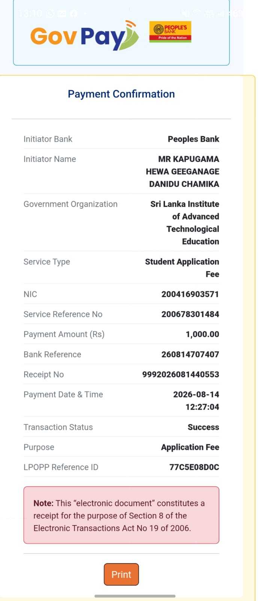Tap the Facebook notification icon in status bar
Viewport: 270px width, 601px height.
73,14
